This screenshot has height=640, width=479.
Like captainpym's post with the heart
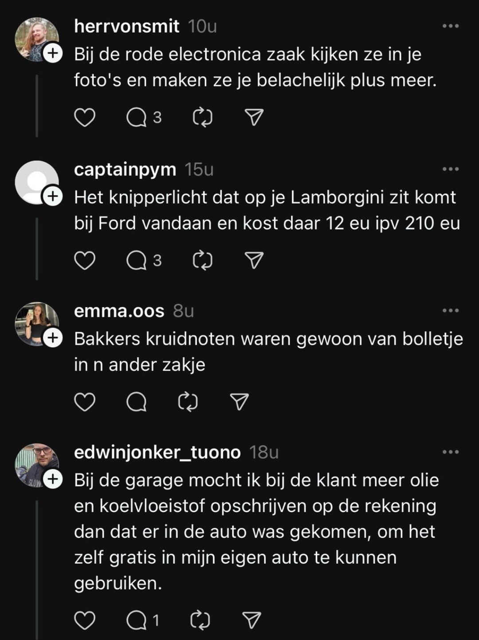84,261
